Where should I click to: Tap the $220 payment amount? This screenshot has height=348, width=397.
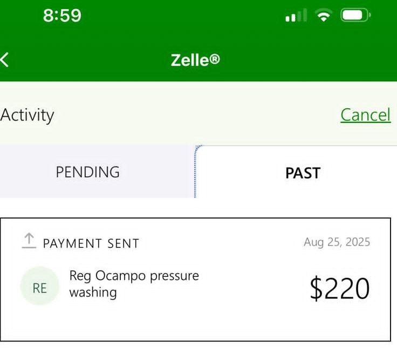(340, 288)
